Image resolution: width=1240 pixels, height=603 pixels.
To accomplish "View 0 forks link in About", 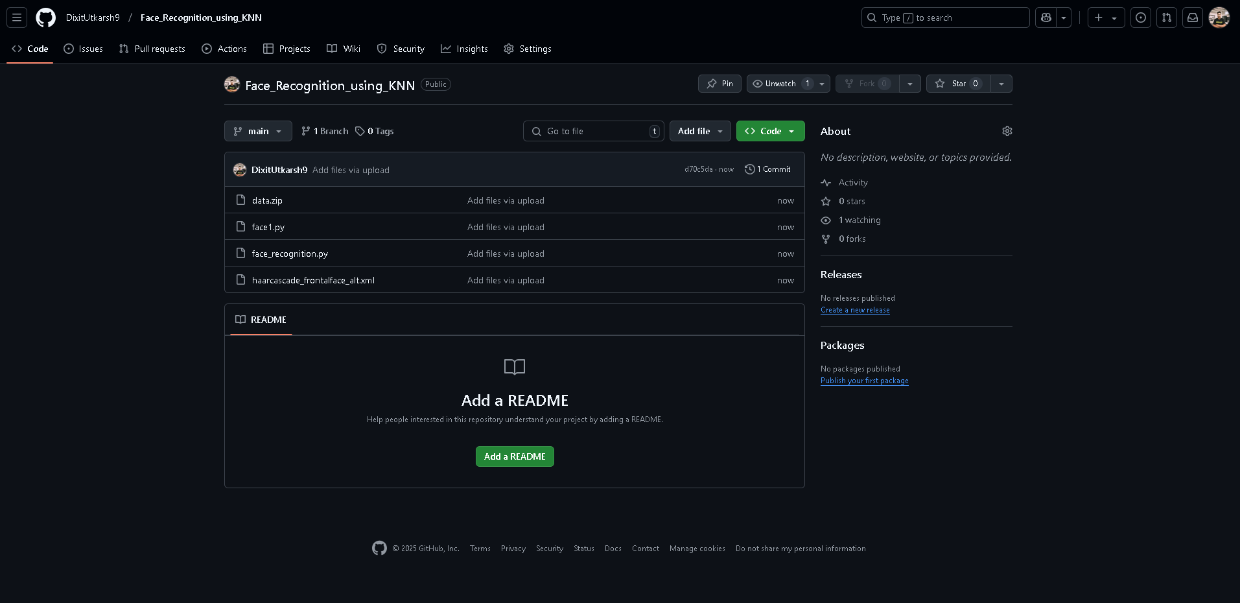I will tap(843, 239).
